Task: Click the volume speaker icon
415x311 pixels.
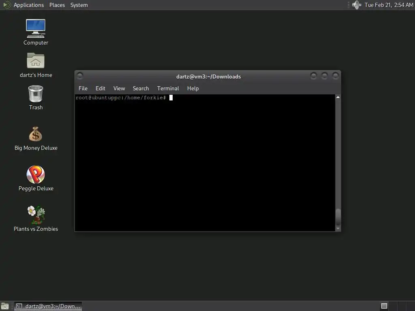Action: coord(357,5)
